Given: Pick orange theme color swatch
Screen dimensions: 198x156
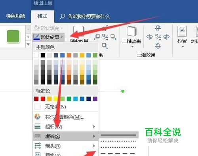Looking at the screenshot, I should click(69, 55).
